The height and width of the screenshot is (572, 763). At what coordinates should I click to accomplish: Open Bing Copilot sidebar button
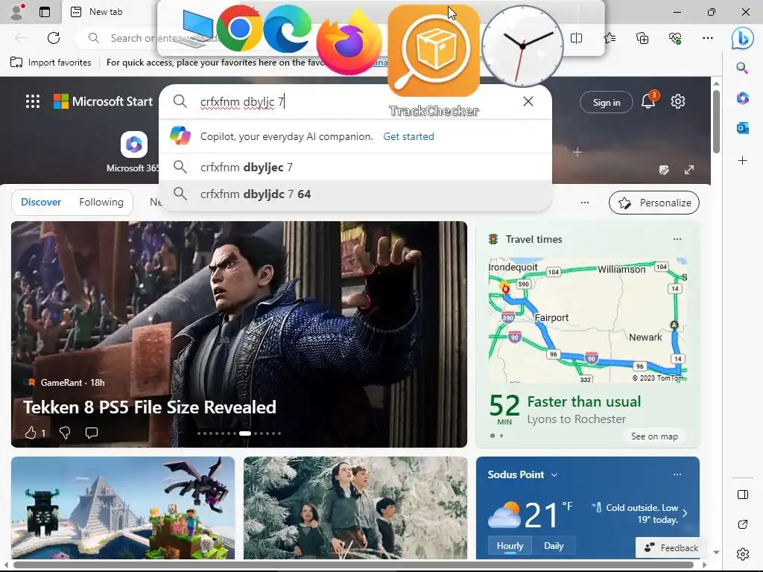pos(743,38)
